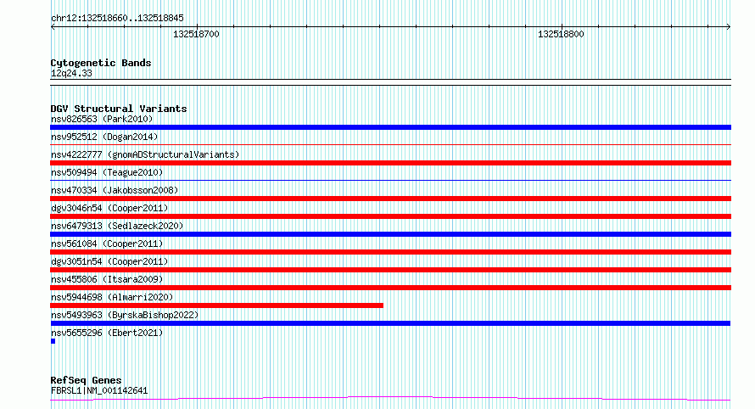Open the nsv826563 (Park2010) variant label

tap(102, 119)
